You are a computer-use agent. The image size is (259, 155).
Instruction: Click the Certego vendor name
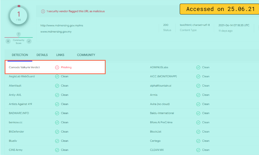pyautogui.click(x=155, y=141)
